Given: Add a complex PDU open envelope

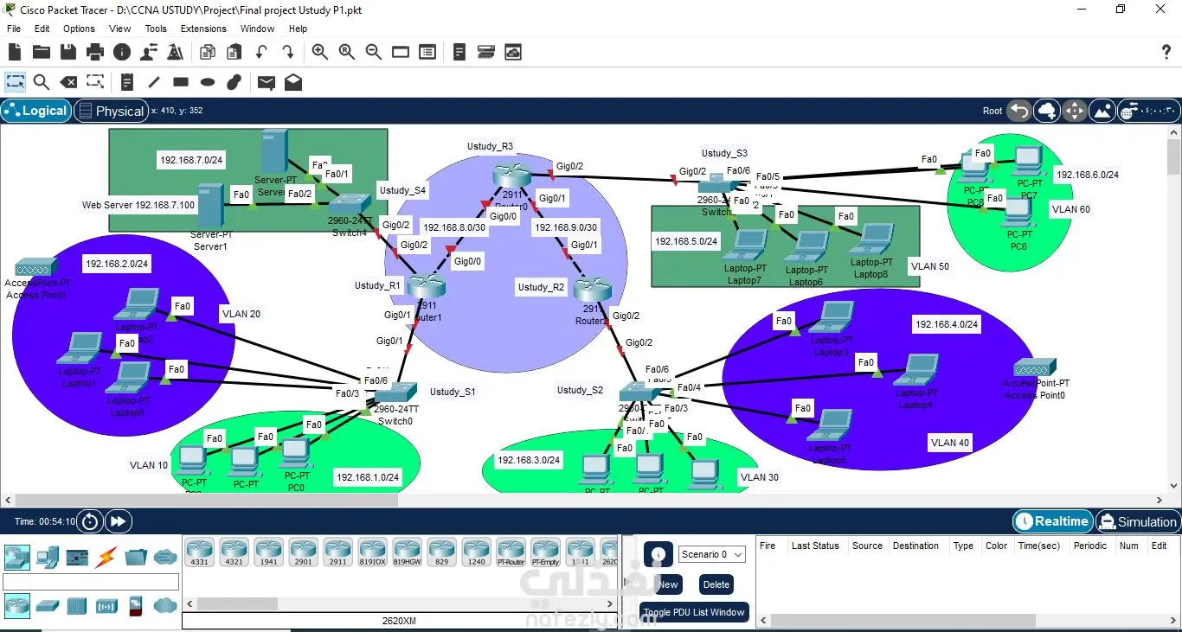Looking at the screenshot, I should (293, 82).
